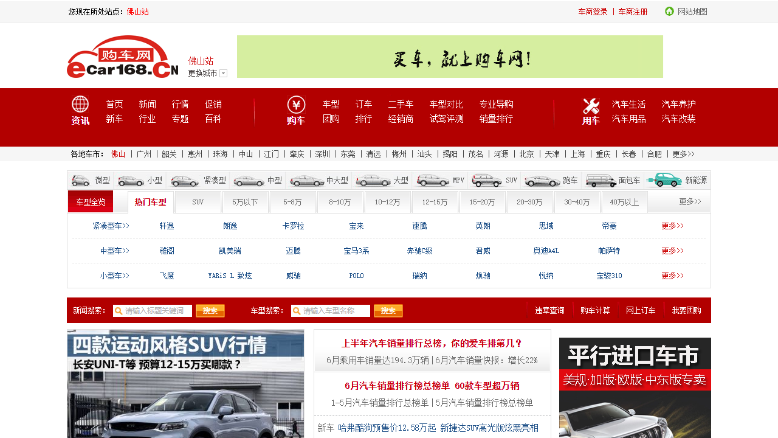Open the 更换城市 city dropdown
The width and height of the screenshot is (778, 438).
coord(207,73)
